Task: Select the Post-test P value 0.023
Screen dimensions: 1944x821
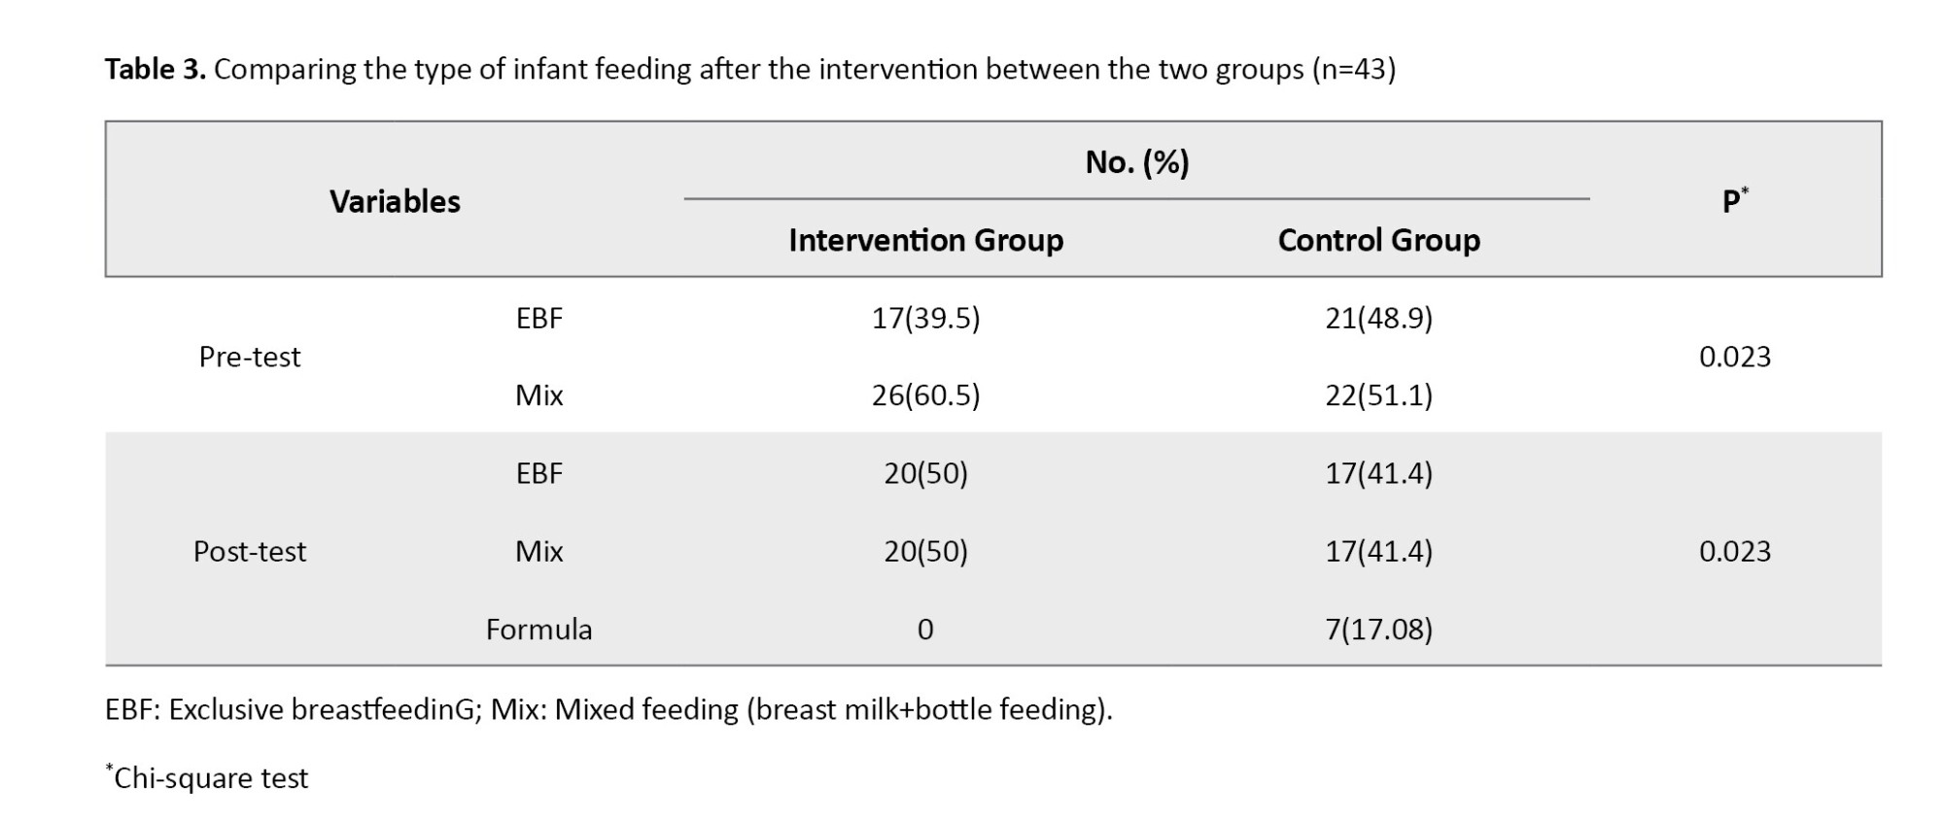Action: point(1734,551)
